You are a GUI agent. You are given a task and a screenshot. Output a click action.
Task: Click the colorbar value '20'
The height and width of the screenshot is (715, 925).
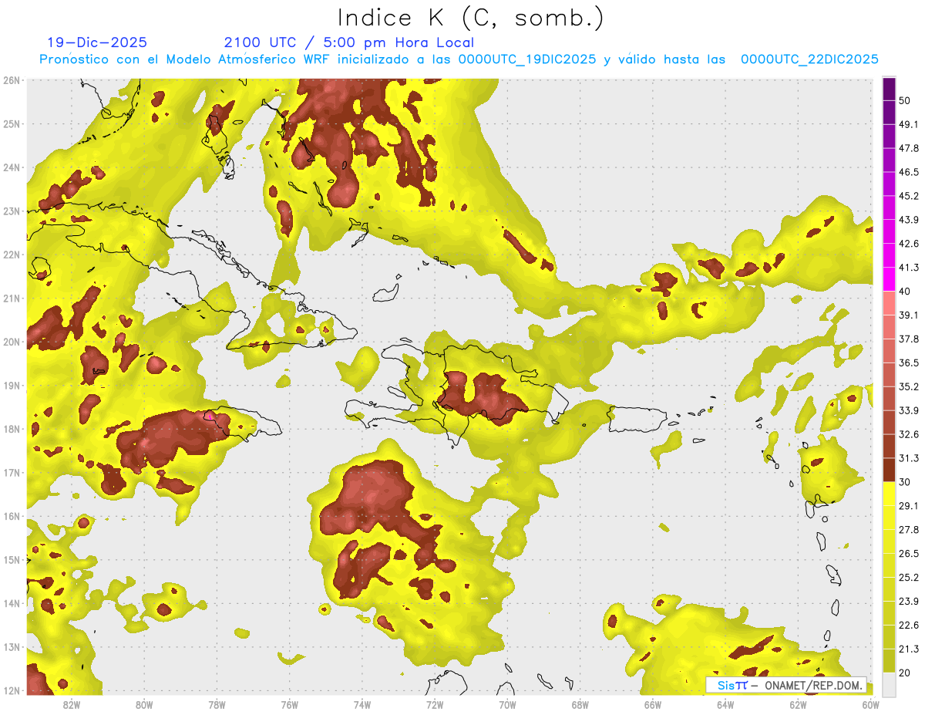click(906, 673)
